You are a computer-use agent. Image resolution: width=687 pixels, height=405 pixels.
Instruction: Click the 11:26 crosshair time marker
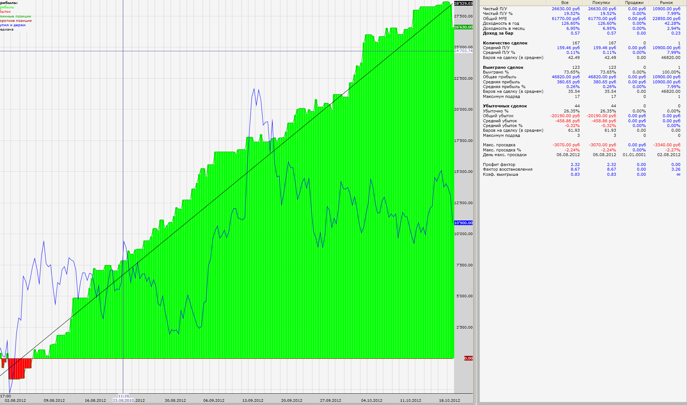pyautogui.click(x=123, y=396)
